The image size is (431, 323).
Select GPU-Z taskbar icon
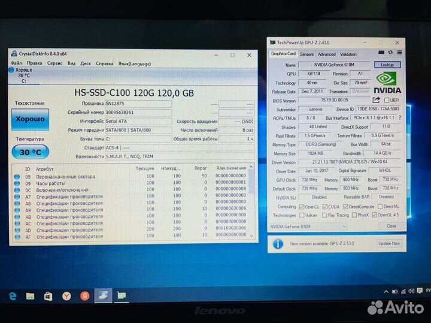click(121, 296)
